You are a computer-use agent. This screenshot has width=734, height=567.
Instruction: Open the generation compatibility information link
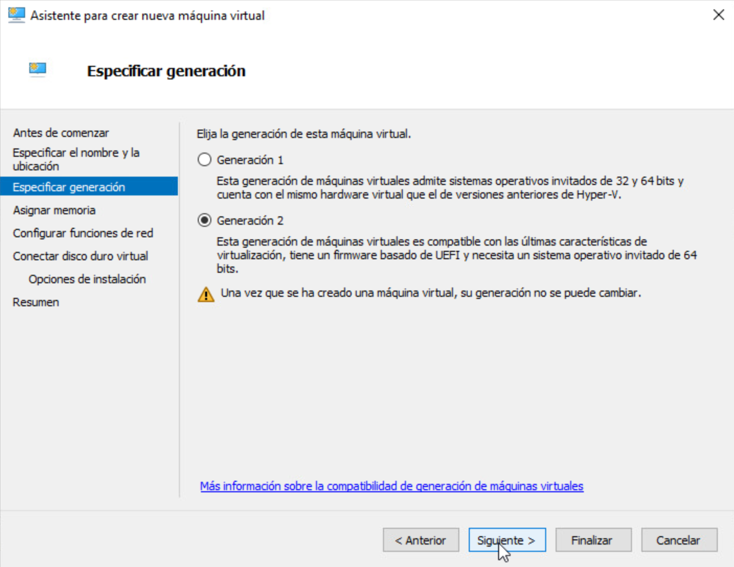pyautogui.click(x=392, y=486)
